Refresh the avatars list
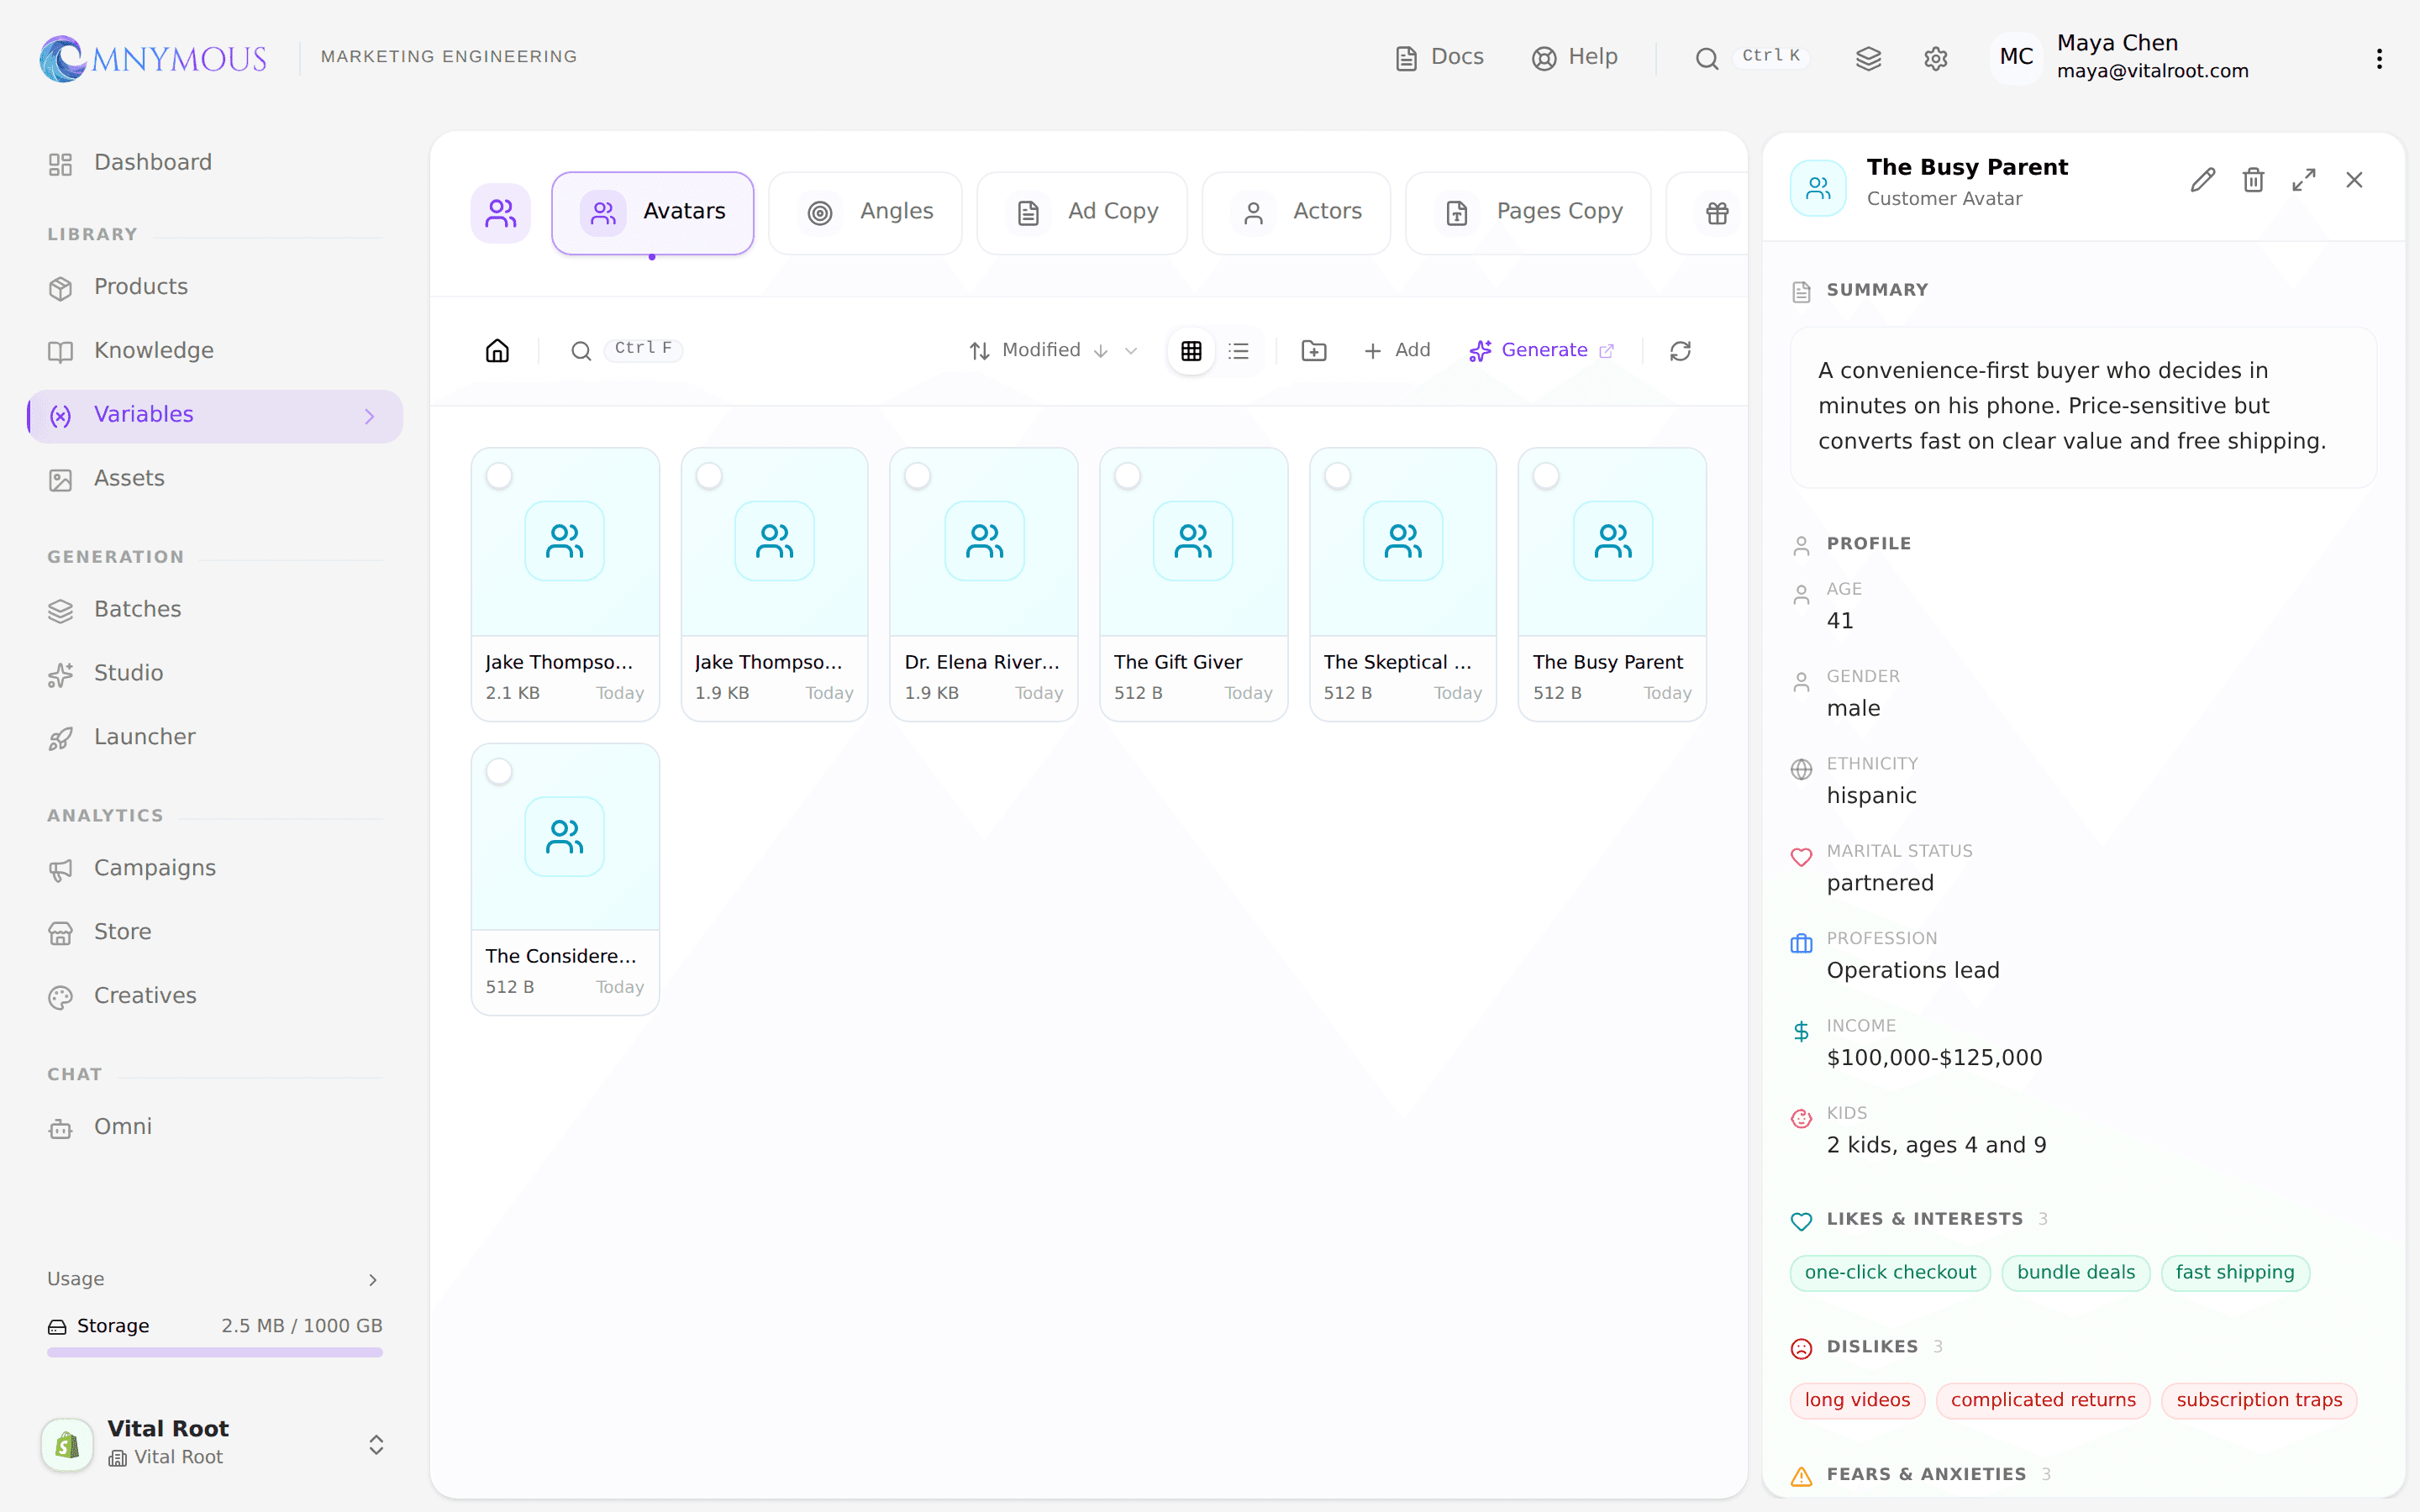 [x=1680, y=351]
